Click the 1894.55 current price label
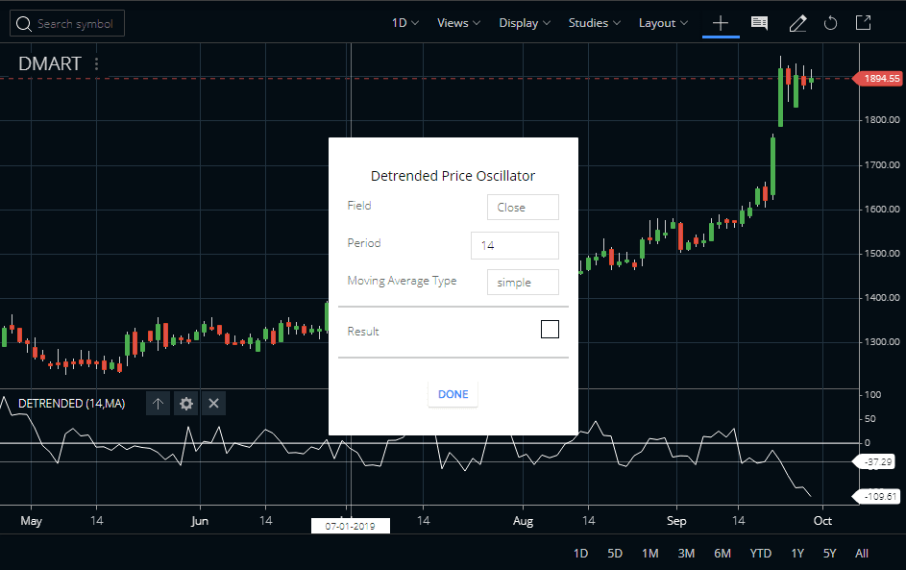Viewport: 906px width, 570px height. coord(879,78)
